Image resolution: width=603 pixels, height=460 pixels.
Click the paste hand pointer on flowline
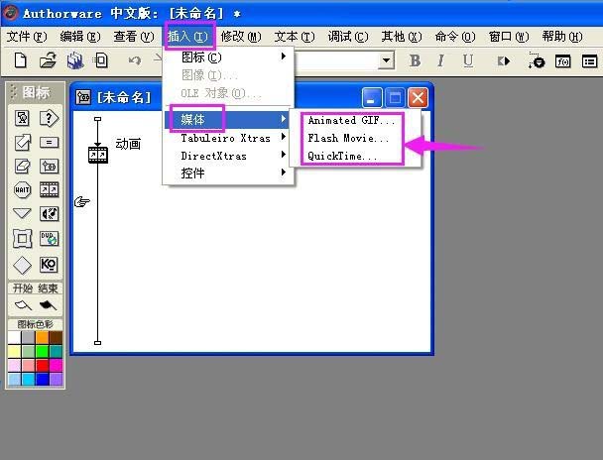coord(82,201)
